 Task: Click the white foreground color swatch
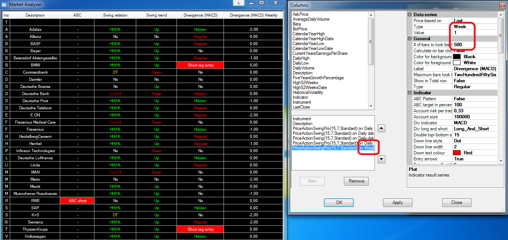pos(457,63)
